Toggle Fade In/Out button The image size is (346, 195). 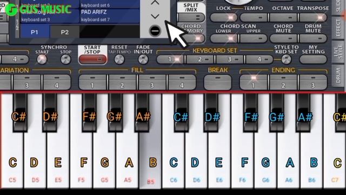click(x=143, y=59)
